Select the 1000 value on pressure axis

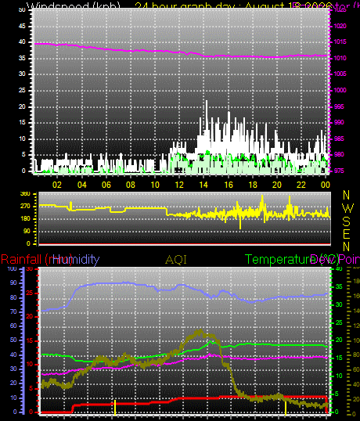coord(340,90)
